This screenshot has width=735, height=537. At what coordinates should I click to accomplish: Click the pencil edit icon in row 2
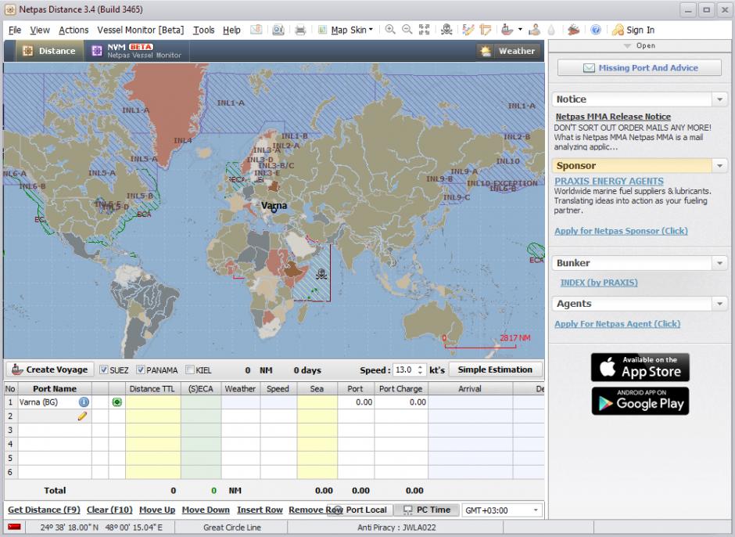pyautogui.click(x=82, y=416)
